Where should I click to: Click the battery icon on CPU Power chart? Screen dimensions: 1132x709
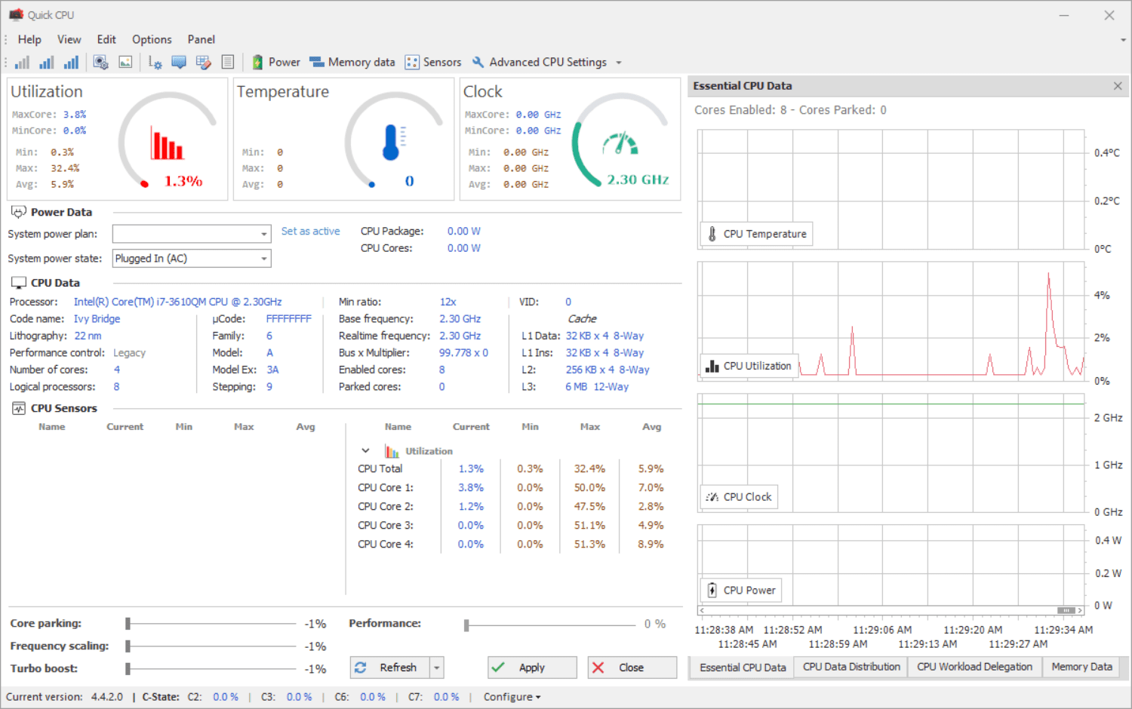point(712,590)
